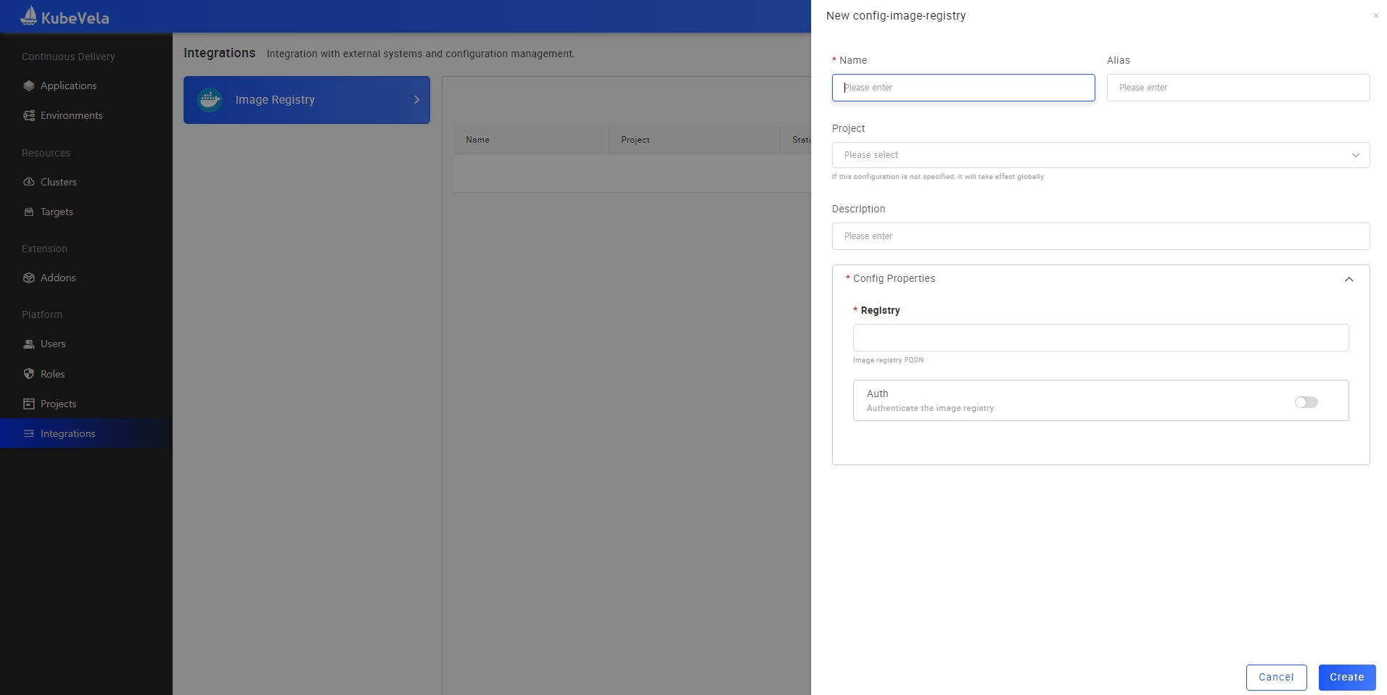Focus the Registry FQDN input field

click(1100, 338)
